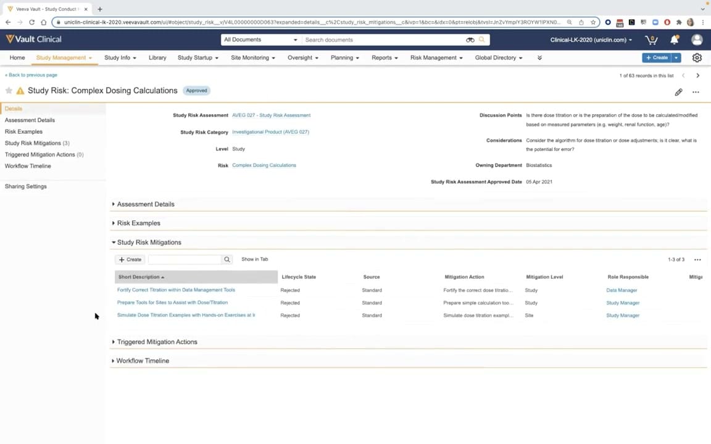The image size is (711, 444).
Task: Open notifications bell
Action: click(x=674, y=40)
